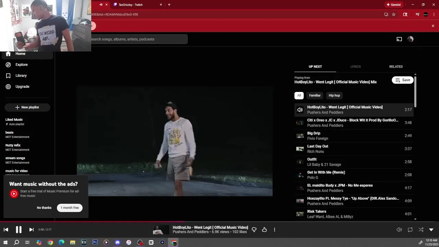439x247 pixels.
Task: Click queue panel scrollbar down arrow
Action: (415, 219)
